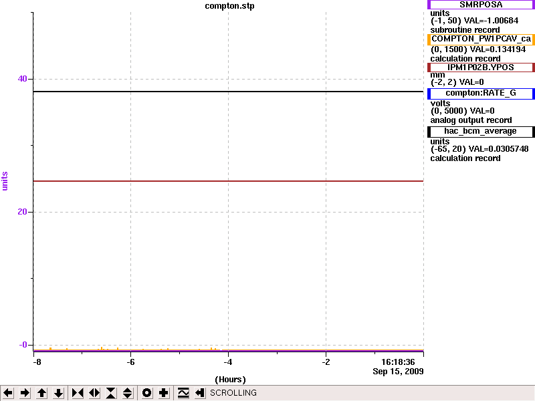Click the (Hours) x-axis label
The height and width of the screenshot is (401, 535).
point(230,379)
